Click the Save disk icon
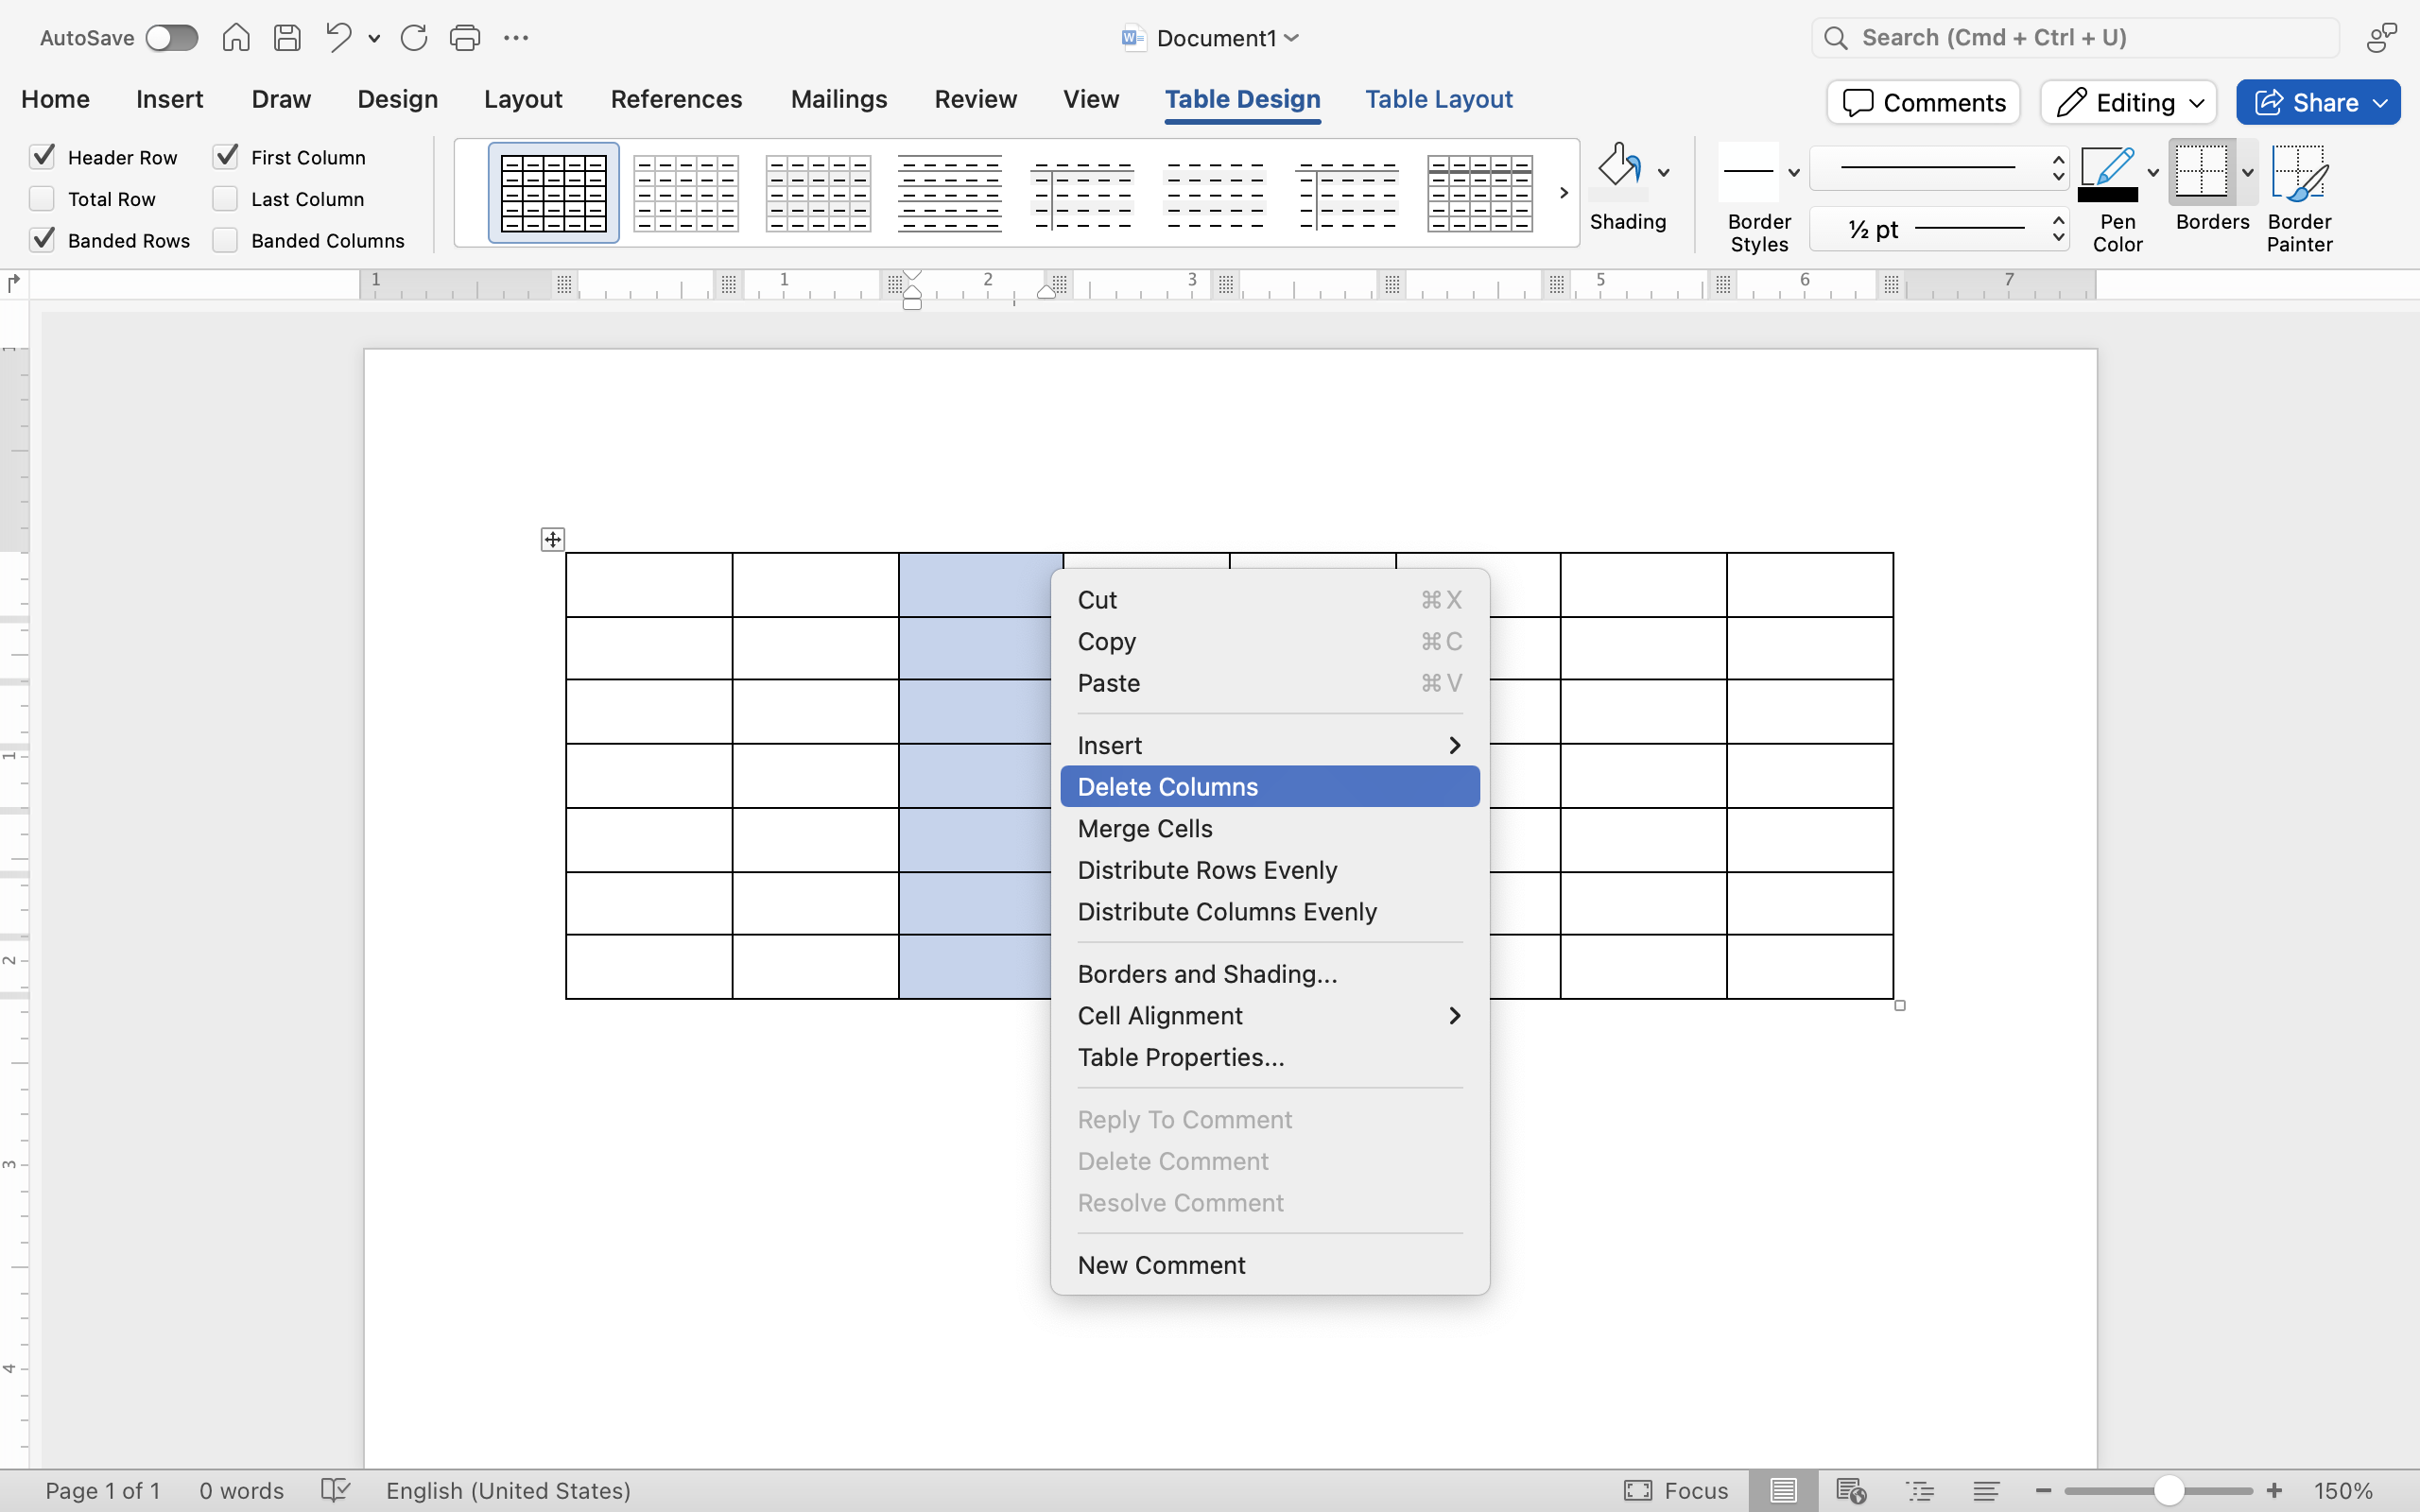This screenshot has width=2420, height=1512. coord(288,38)
